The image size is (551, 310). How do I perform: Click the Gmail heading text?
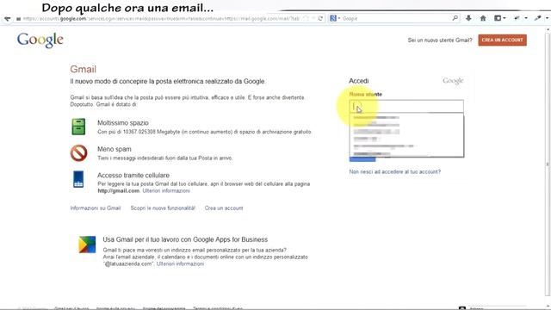tap(83, 69)
